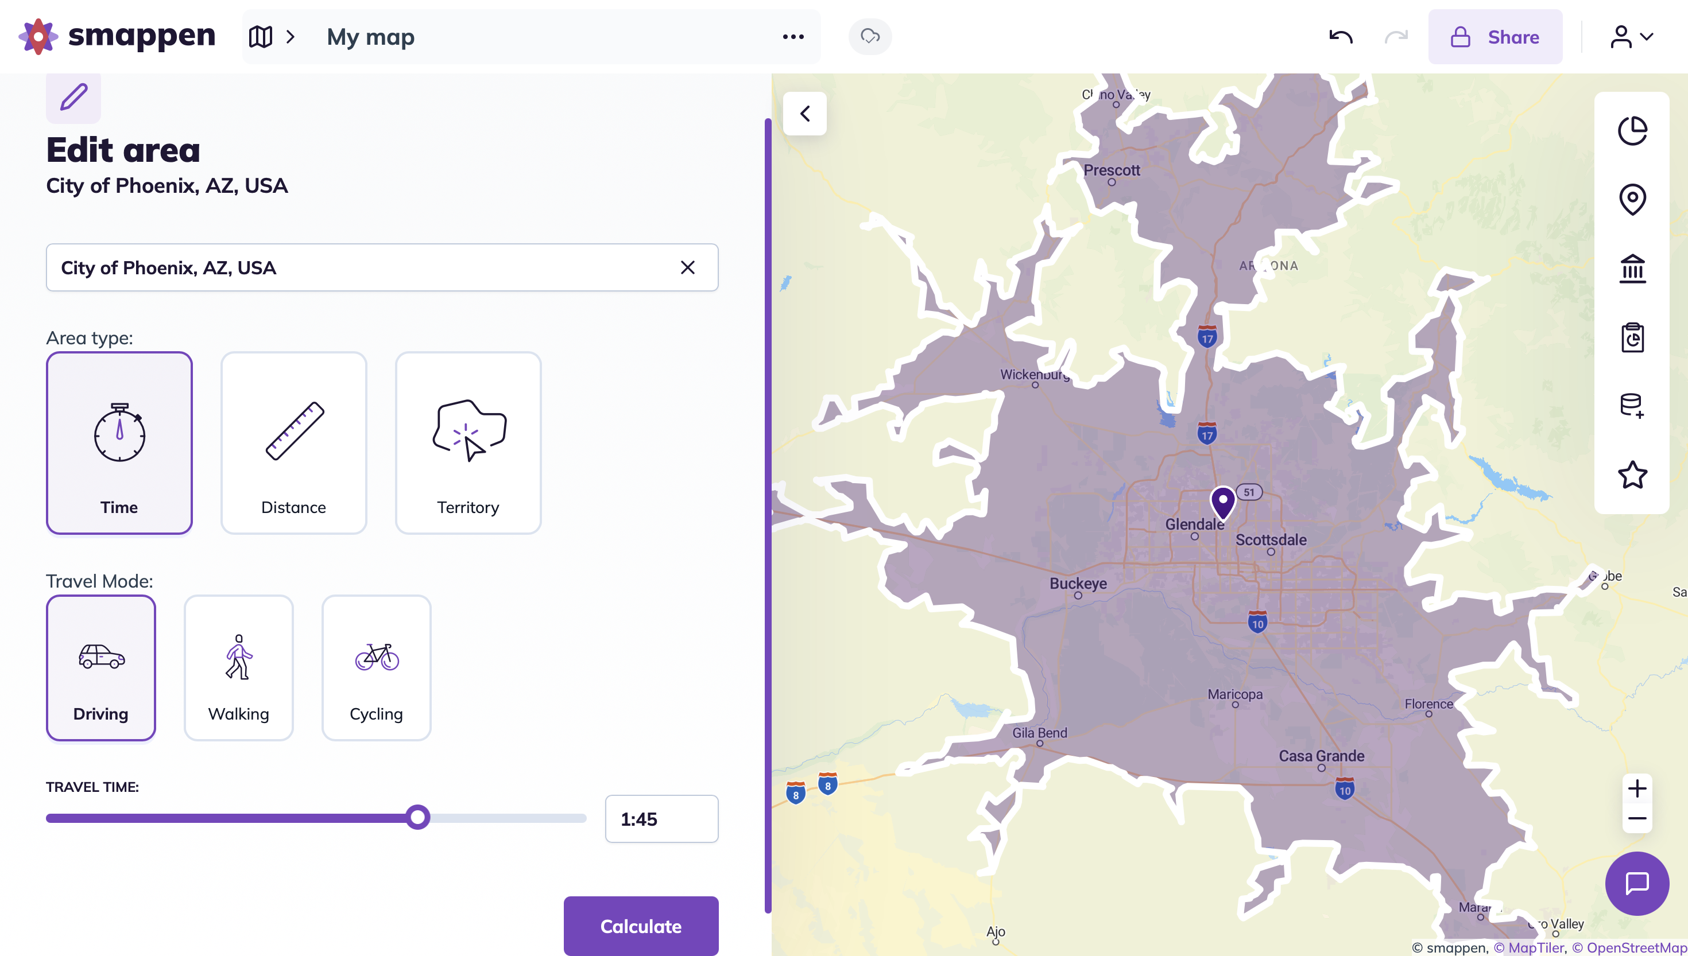Open the three-dots map options menu
Viewport: 1688px width, 956px height.
pyautogui.click(x=793, y=37)
